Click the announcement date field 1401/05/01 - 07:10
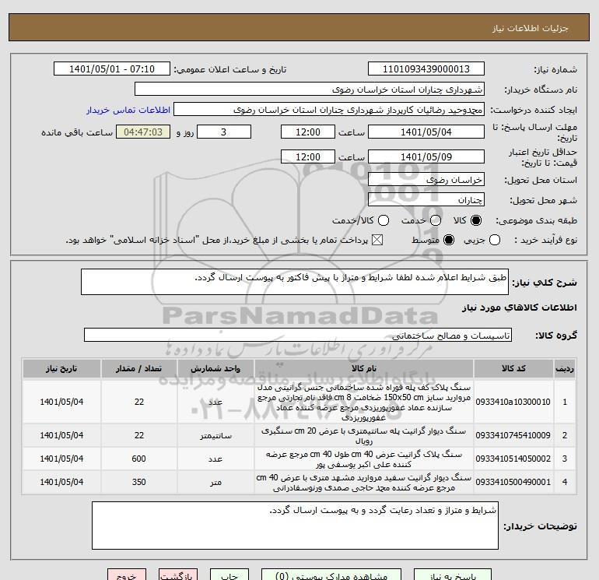The height and width of the screenshot is (580, 599). [111, 69]
